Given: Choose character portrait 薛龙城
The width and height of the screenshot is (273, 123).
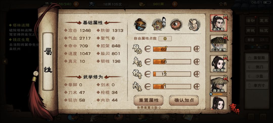Looking at the screenshot, I should [x=218, y=84].
